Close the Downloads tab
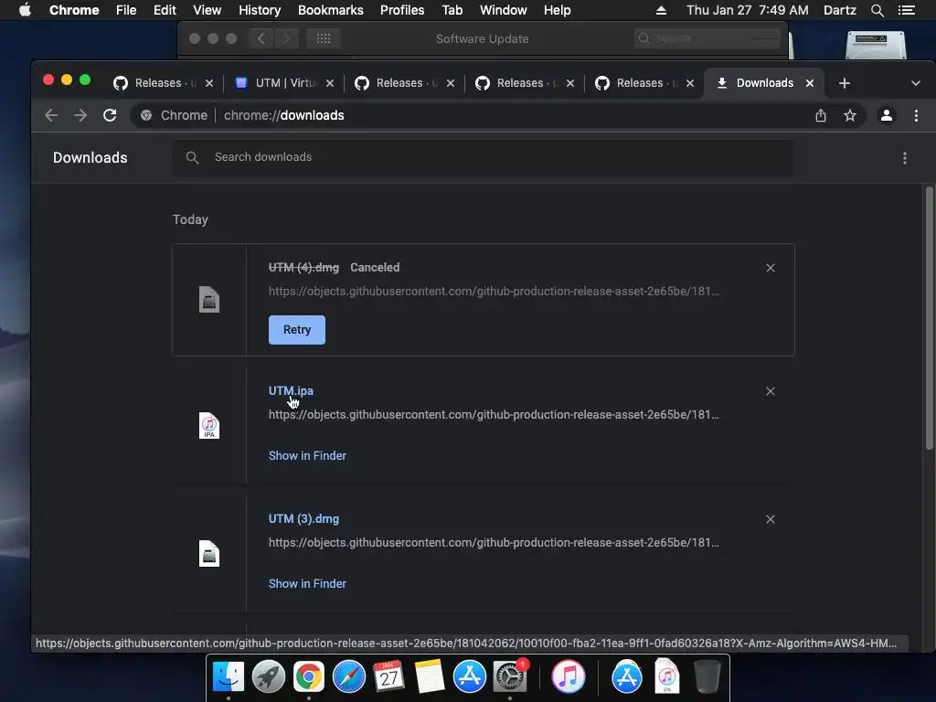This screenshot has width=936, height=702. [810, 83]
